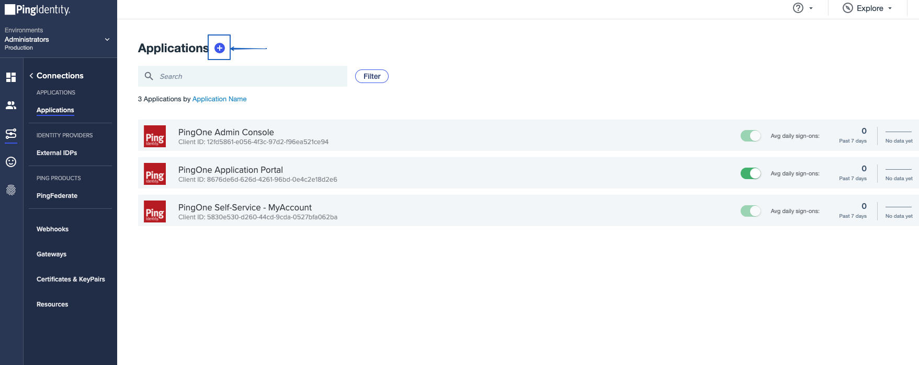Viewport: 919px width, 365px height.
Task: Open PingOne Application Portal thumbnail logo
Action: pyautogui.click(x=155, y=174)
